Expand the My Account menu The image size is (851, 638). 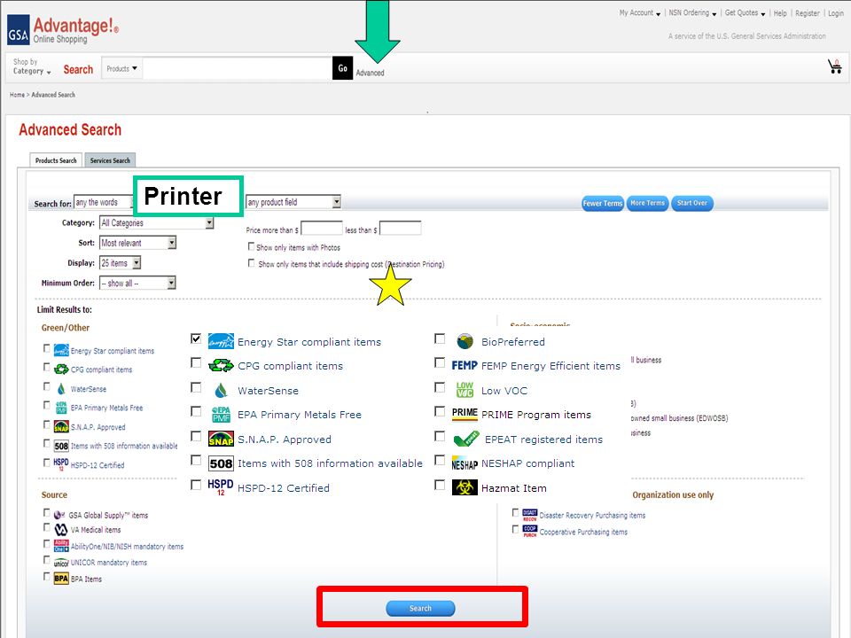tap(640, 13)
